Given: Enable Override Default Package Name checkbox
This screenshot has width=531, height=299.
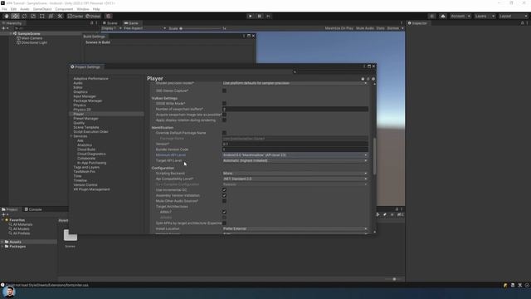Looking at the screenshot, I should (x=224, y=133).
